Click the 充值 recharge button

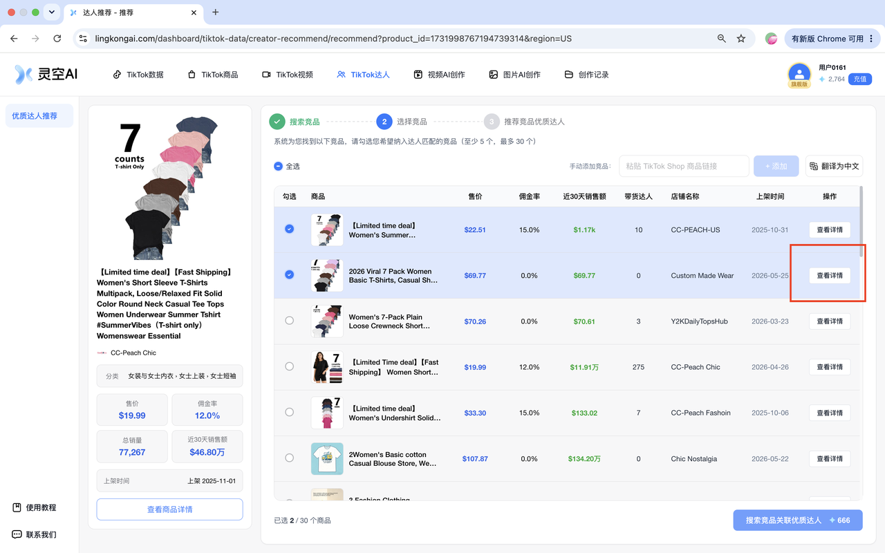859,79
